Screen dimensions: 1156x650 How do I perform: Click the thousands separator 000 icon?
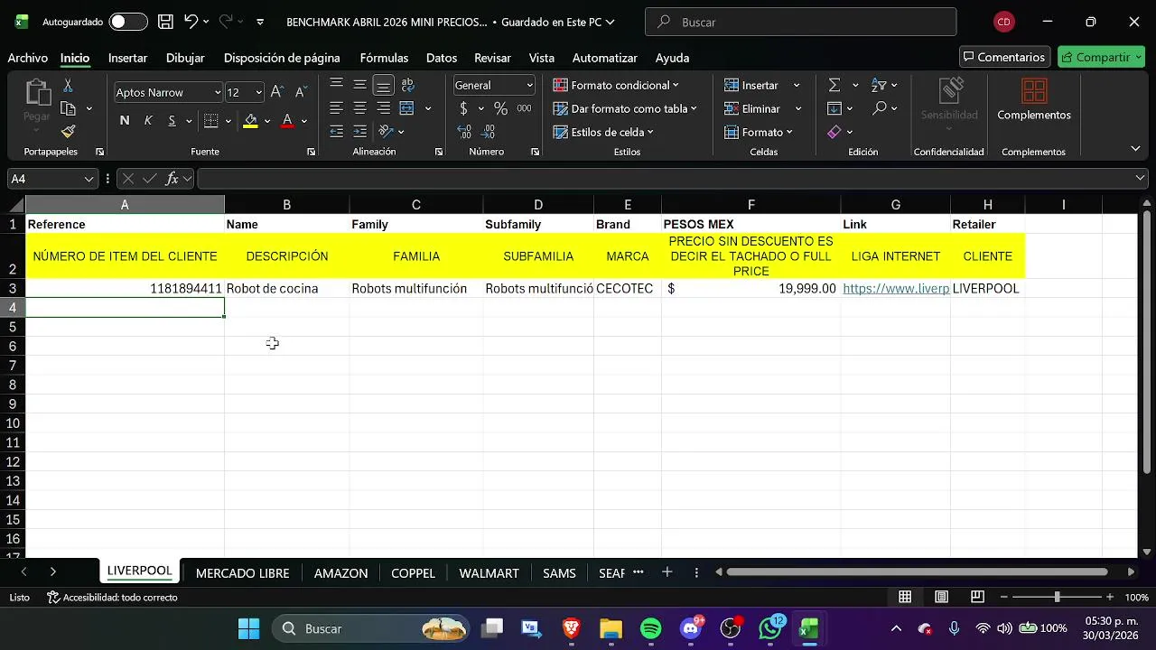coord(524,108)
